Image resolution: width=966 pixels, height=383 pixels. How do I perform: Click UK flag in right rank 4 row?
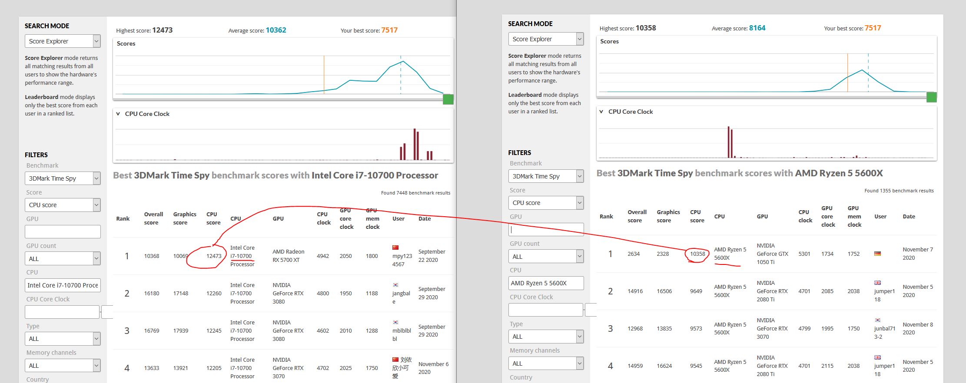tap(877, 357)
